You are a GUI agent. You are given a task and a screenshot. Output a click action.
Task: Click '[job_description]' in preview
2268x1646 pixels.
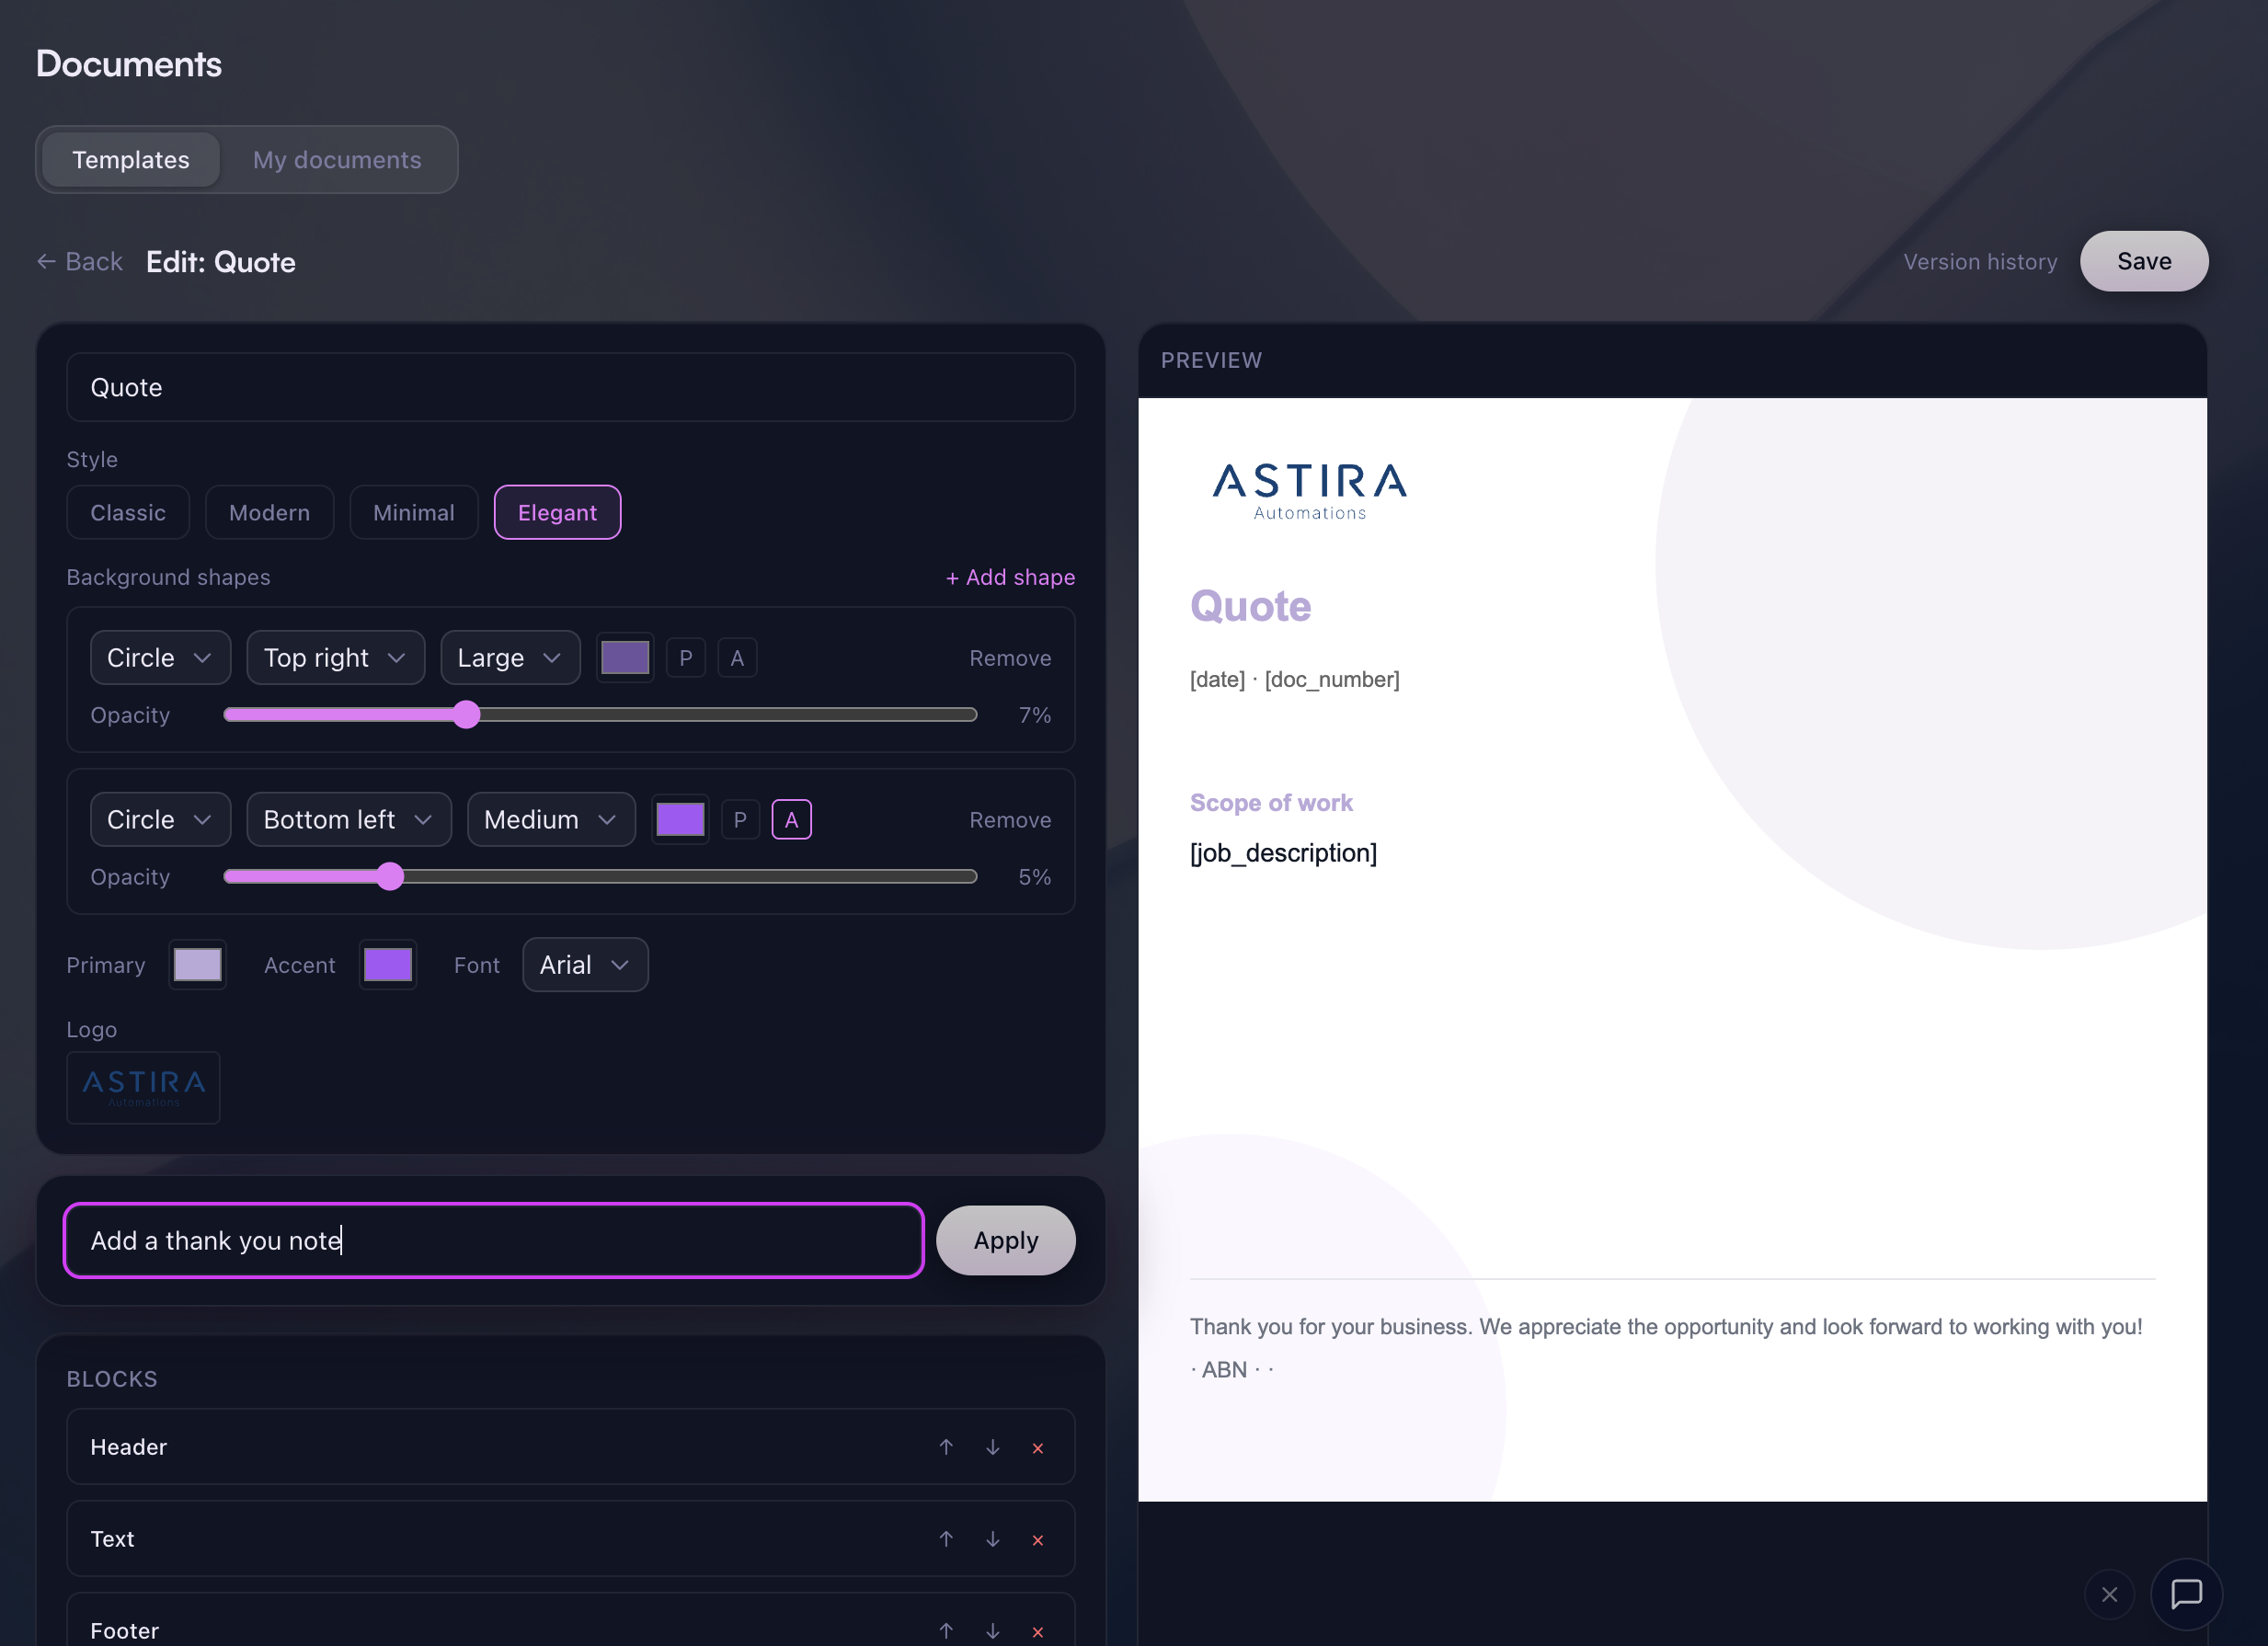pos(1283,853)
